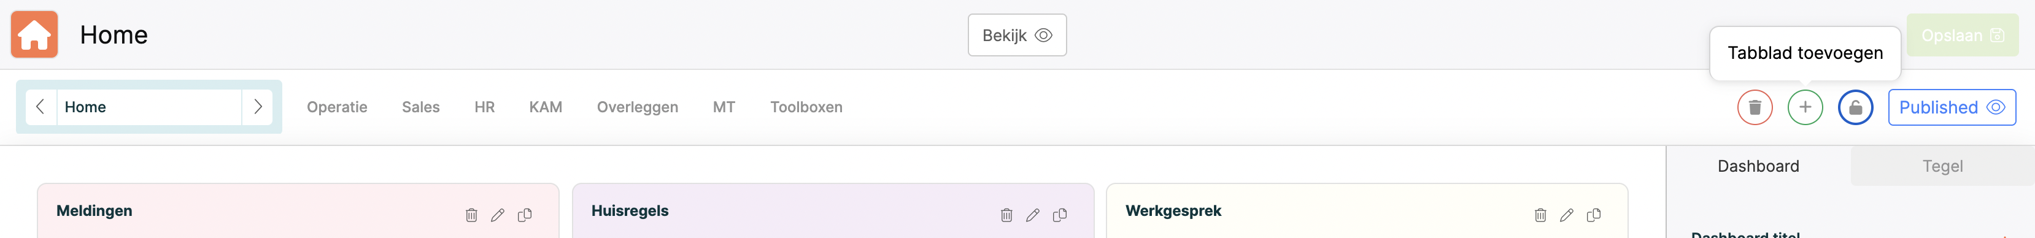Move Home tab left with chevron arrow
The image size is (2035, 238).
coord(41,107)
